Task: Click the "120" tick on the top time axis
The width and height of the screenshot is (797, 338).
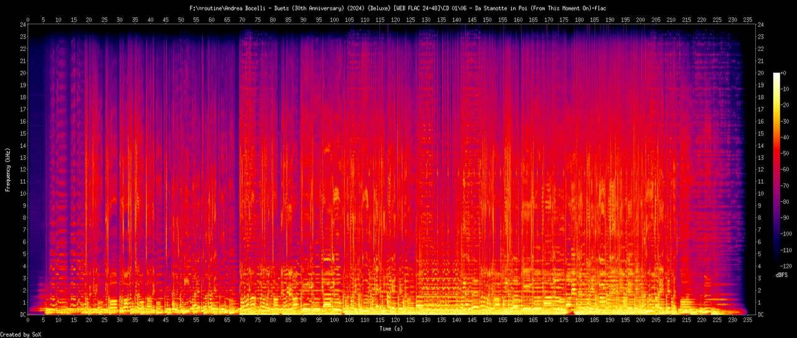Action: [395, 20]
